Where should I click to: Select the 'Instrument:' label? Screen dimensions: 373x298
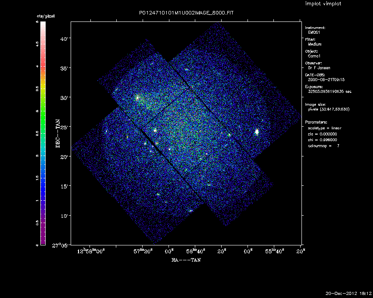(x=315, y=28)
